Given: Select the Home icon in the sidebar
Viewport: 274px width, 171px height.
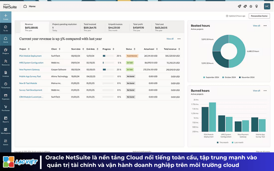Looking at the screenshot, I should (5, 38).
